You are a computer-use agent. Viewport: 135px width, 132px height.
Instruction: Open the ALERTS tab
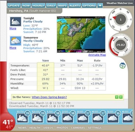coord(75,6)
